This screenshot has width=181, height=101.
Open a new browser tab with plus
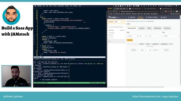pos(176,9)
